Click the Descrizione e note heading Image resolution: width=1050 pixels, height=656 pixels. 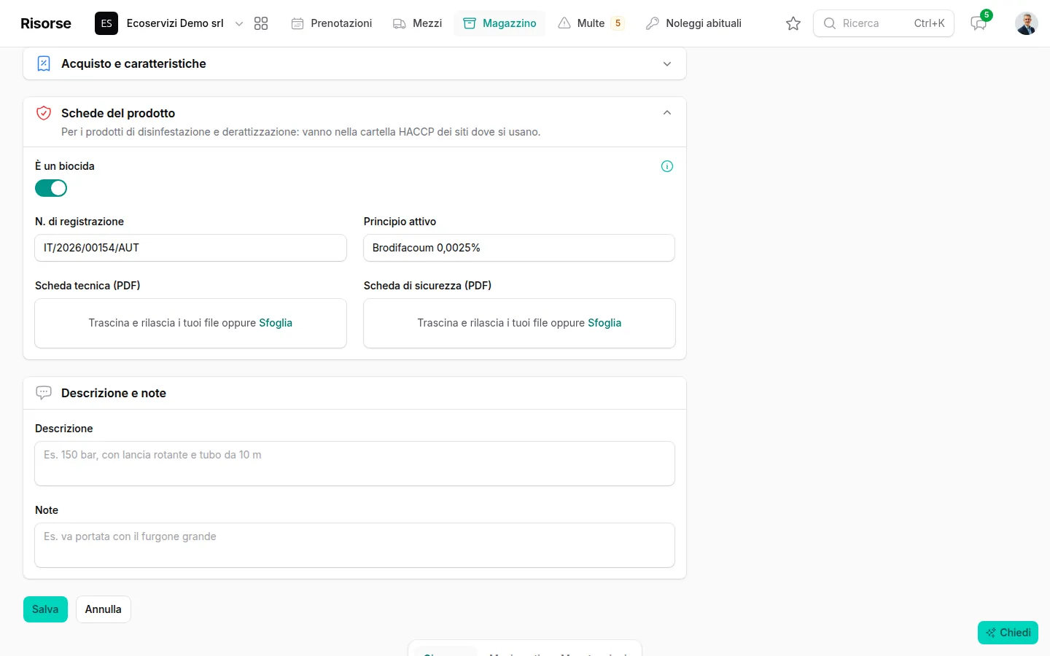pyautogui.click(x=114, y=393)
